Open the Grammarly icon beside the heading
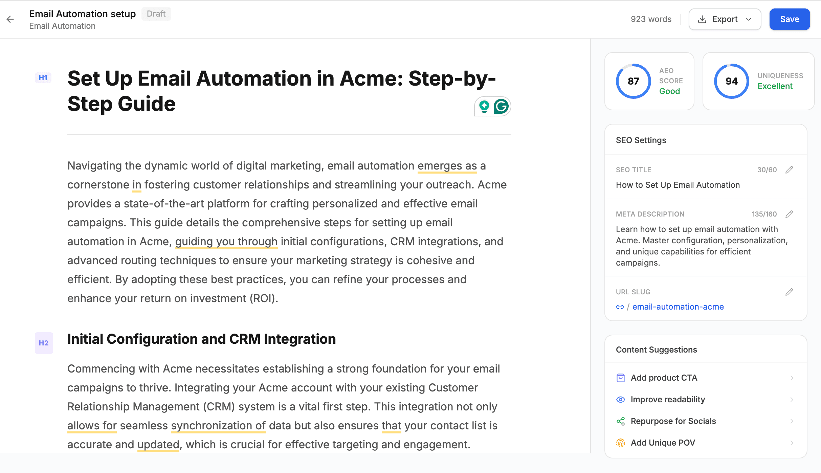The image size is (821, 473). click(502, 106)
